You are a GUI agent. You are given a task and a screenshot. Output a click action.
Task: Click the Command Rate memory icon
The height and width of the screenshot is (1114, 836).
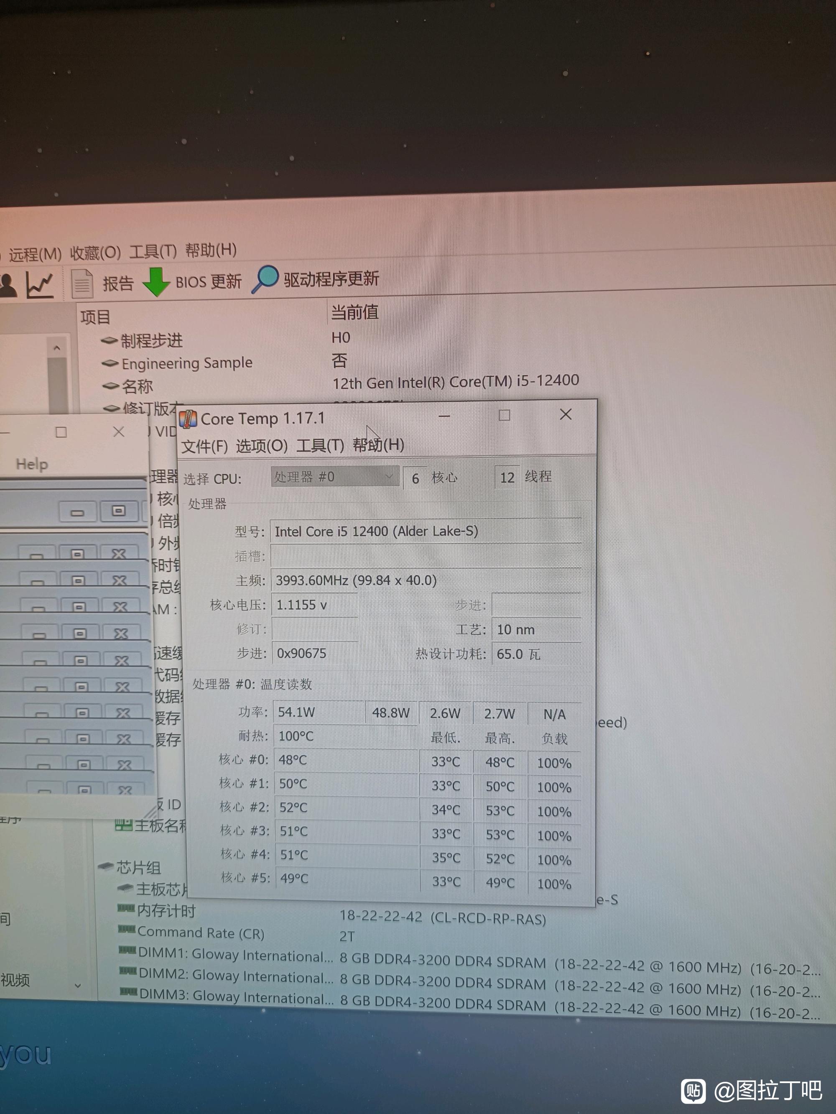(x=126, y=929)
